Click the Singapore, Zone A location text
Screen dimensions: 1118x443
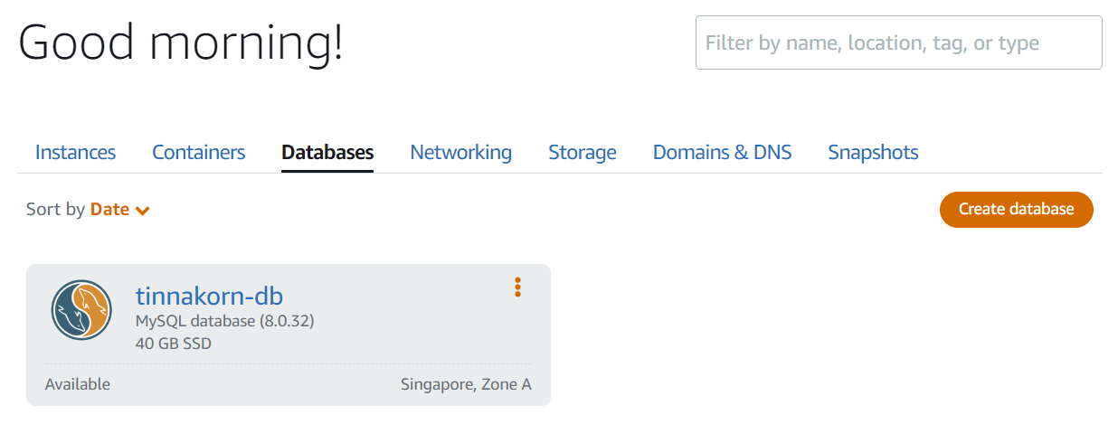point(466,384)
